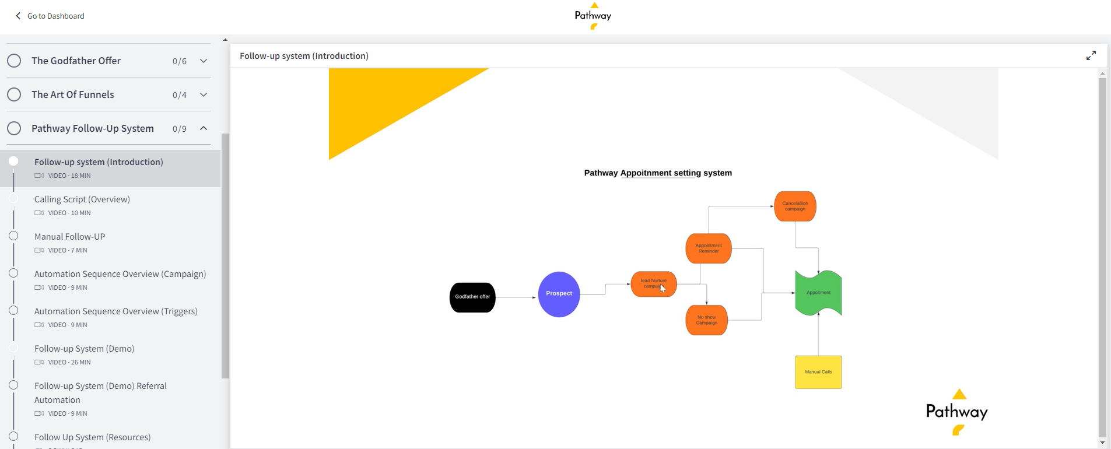Open The Godfather Offer module title

(76, 61)
